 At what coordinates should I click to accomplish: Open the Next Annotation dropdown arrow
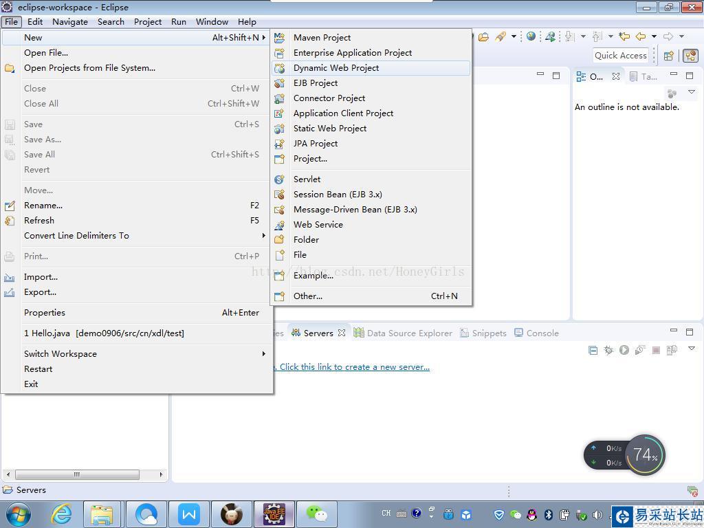[583, 36]
